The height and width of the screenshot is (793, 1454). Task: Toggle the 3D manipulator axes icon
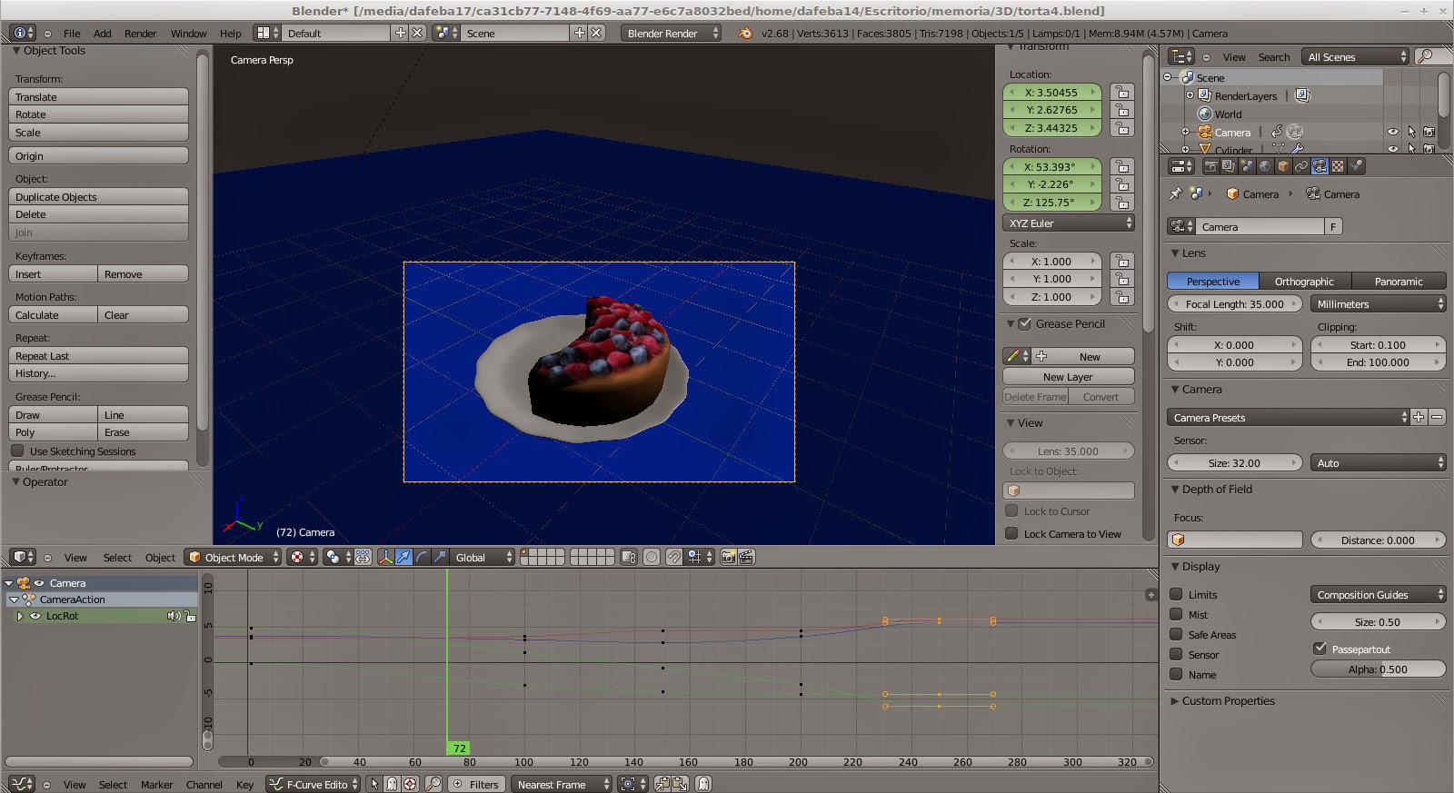click(x=385, y=558)
